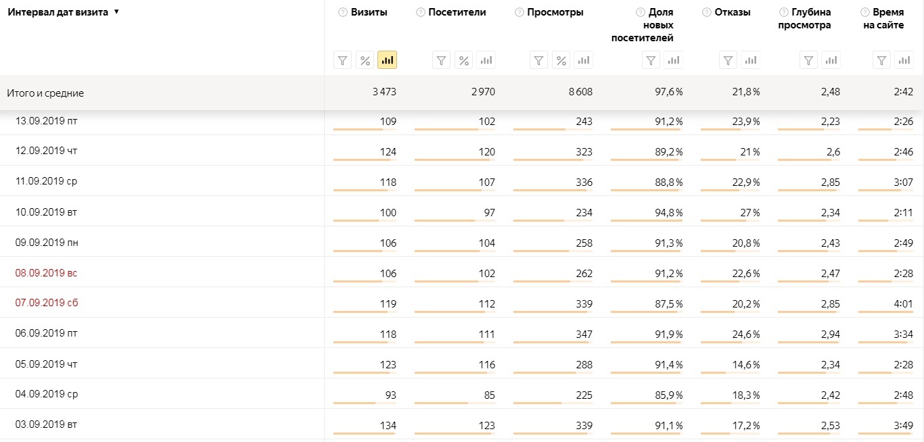Click the Посетители column header
924x442 pixels.
457,12
